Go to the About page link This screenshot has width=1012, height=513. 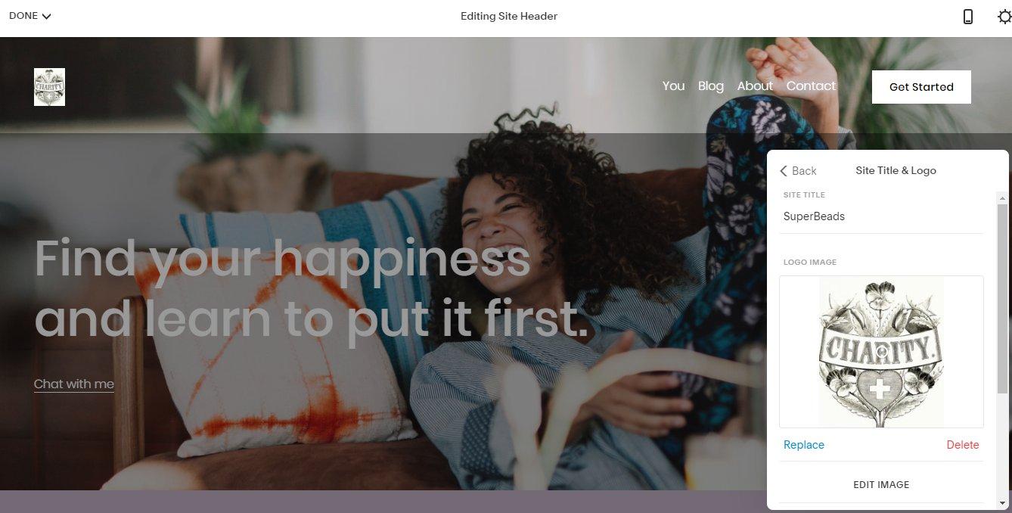(x=755, y=86)
